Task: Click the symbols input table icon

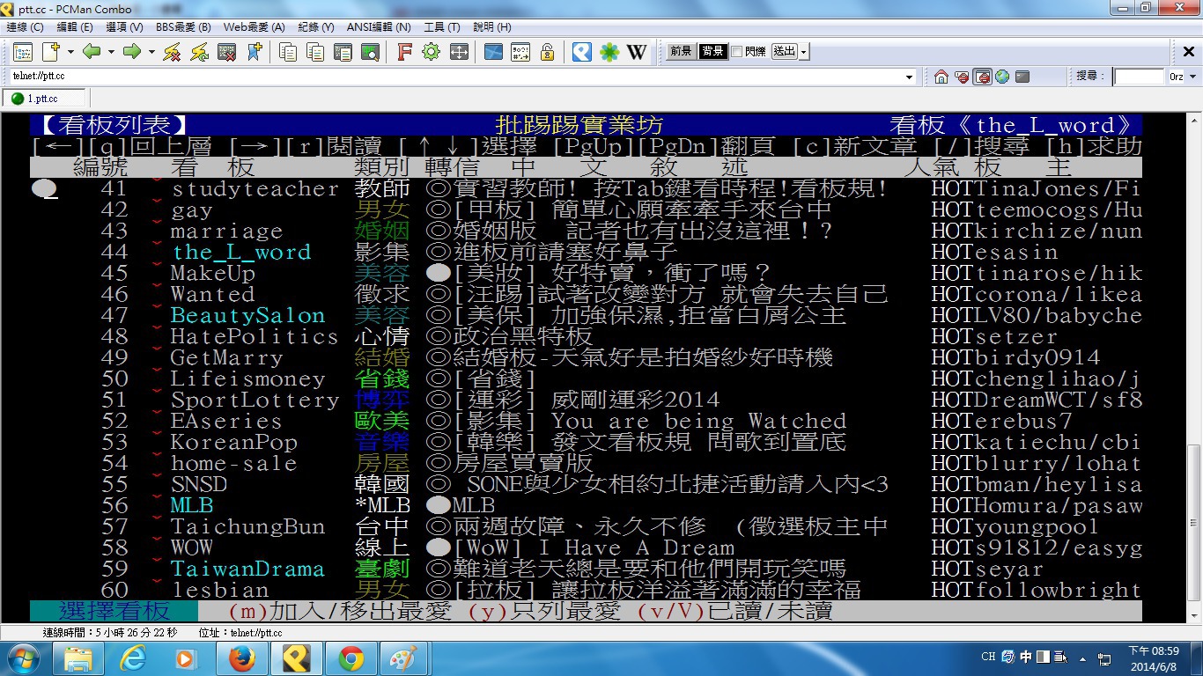Action: pos(520,52)
